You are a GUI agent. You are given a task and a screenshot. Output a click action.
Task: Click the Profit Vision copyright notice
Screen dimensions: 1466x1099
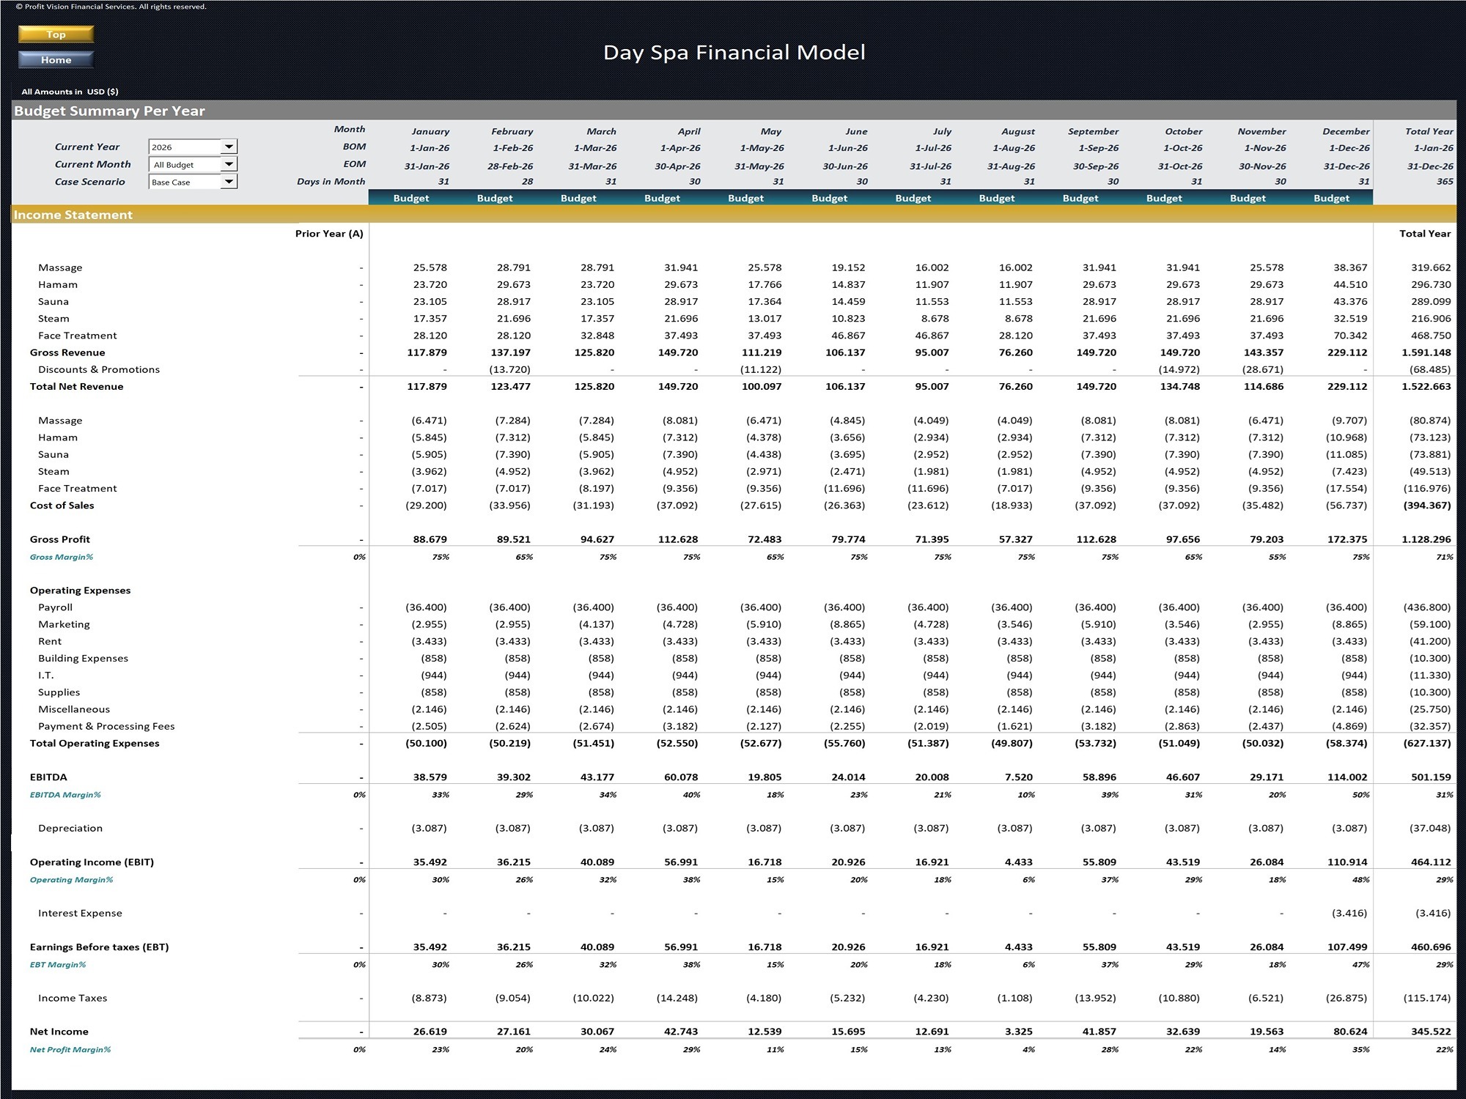pos(111,7)
